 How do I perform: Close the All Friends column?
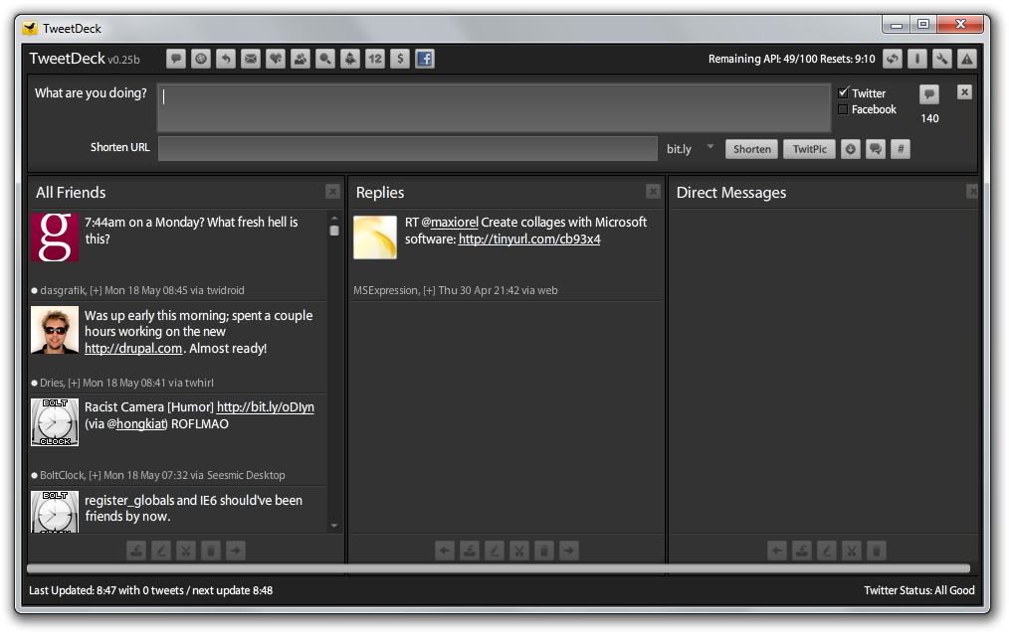point(332,192)
